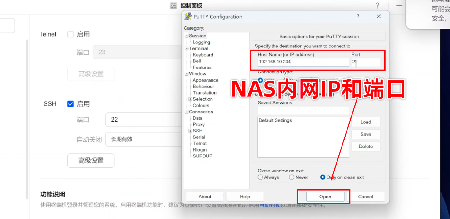Open help via control panel question mark

tap(377, 6)
